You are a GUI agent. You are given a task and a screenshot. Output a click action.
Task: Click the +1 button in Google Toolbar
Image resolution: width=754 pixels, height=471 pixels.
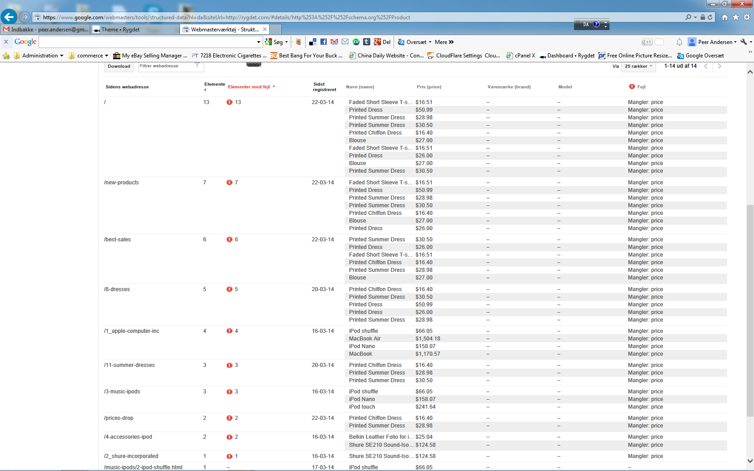pos(647,42)
